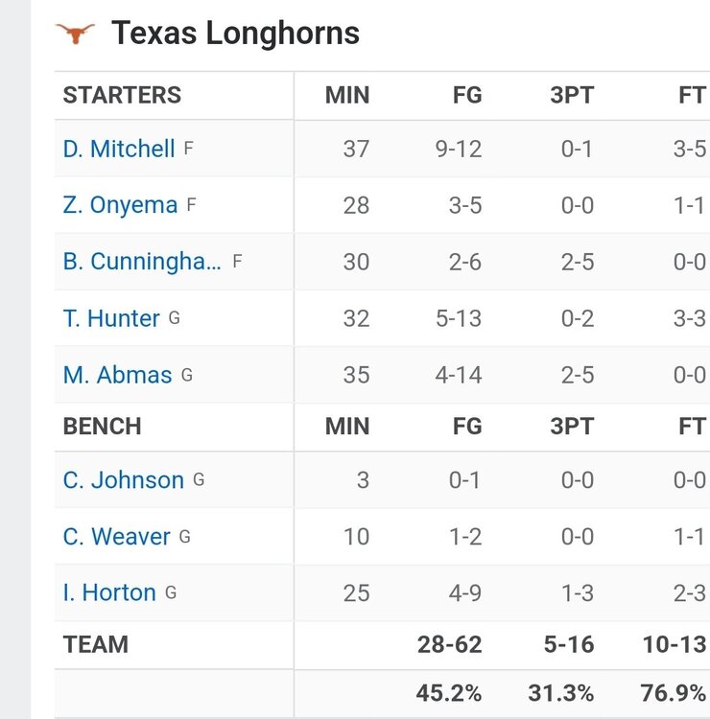Click FG header in the Starters row
Viewport: 710px width, 719px height.
(467, 95)
